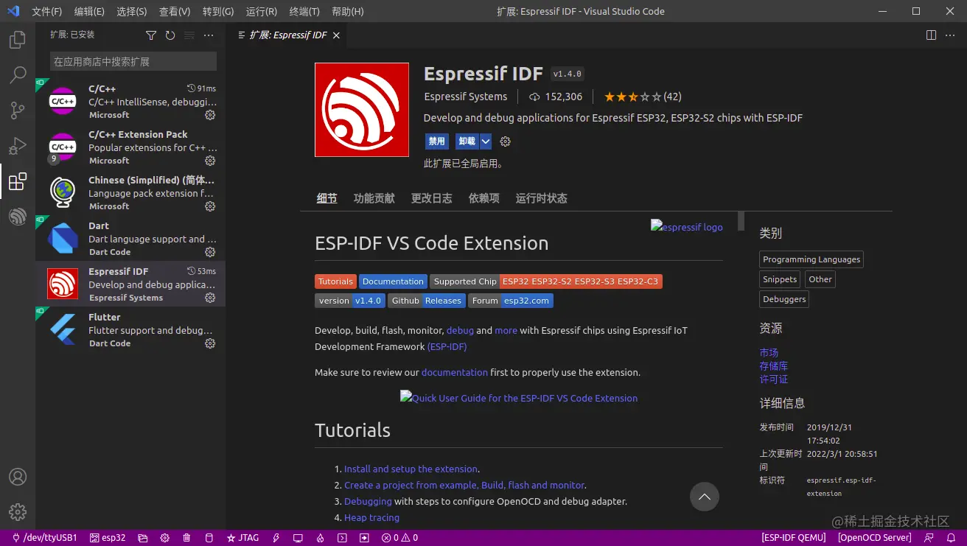Open the Explorer view in activity bar
The width and height of the screenshot is (967, 546).
click(x=18, y=40)
